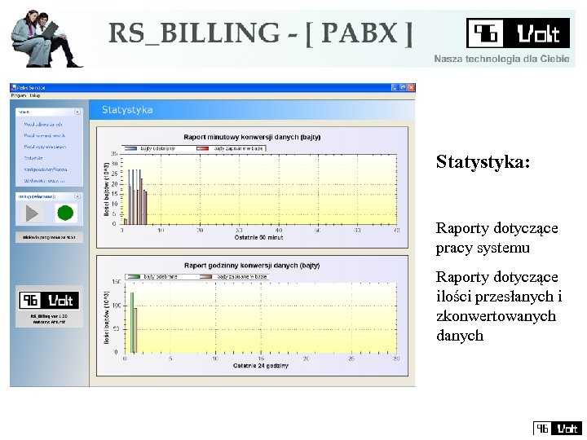587x440 pixels.
Task: Click green legend swatch in hourly report
Action: coord(134,277)
